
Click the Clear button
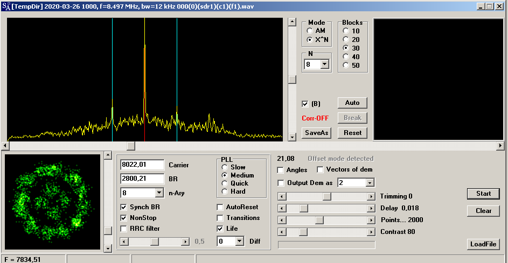[483, 211]
